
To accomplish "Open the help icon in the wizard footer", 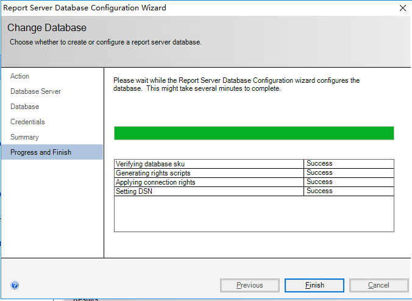I will (15, 285).
